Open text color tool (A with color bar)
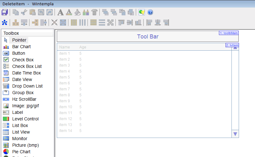Viewport: 255px width, 157px height. [x=69, y=12]
